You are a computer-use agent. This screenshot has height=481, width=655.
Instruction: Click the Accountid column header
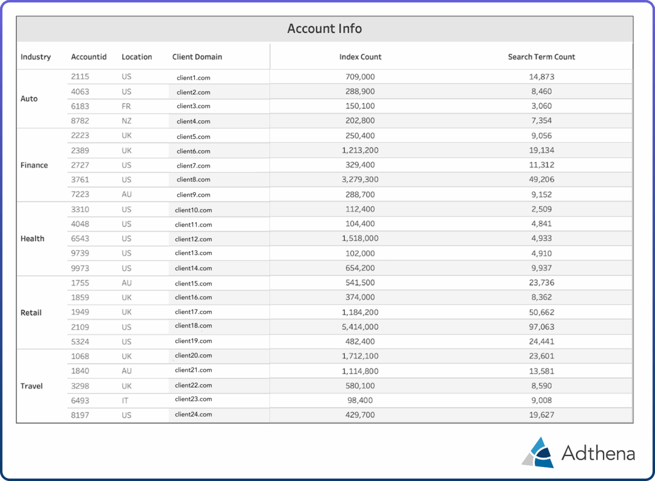pos(89,57)
